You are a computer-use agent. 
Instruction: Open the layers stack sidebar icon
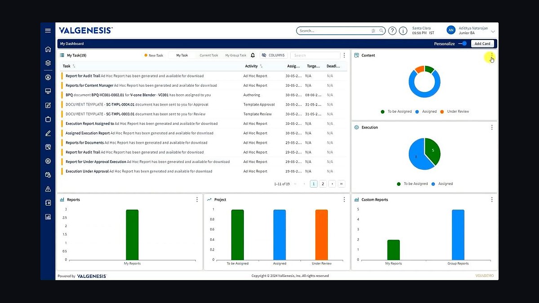48,63
